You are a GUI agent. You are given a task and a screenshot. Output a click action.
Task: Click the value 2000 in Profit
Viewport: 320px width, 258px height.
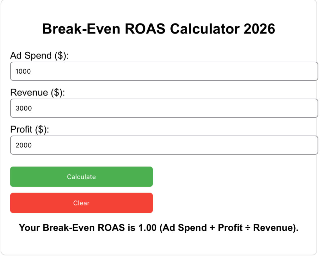pyautogui.click(x=23, y=145)
